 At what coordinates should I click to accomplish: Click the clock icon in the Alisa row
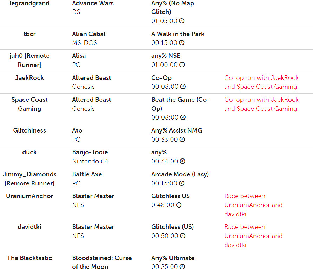click(x=182, y=65)
